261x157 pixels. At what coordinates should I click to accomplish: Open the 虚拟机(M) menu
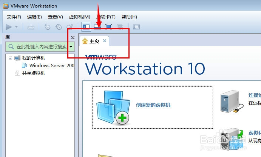(x=80, y=17)
